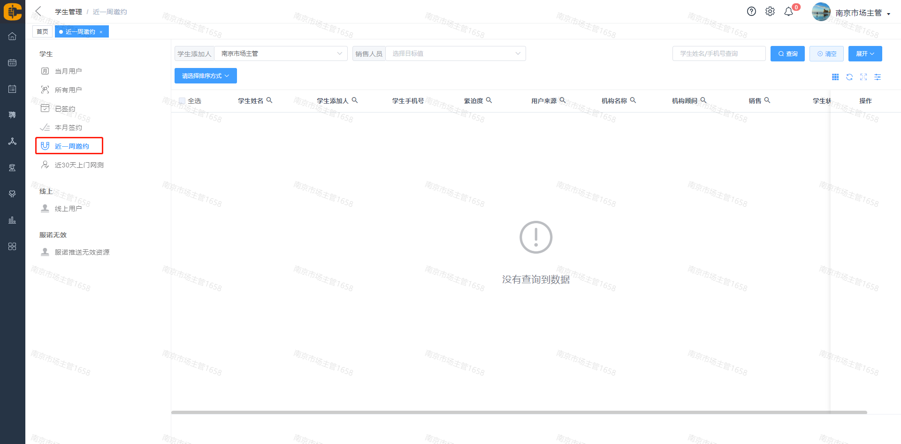Click the table refresh icon

pos(849,77)
